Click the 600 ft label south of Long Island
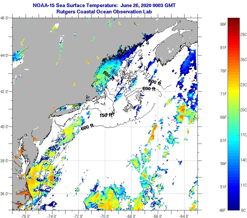This screenshot has width=247, height=218. tap(87, 127)
